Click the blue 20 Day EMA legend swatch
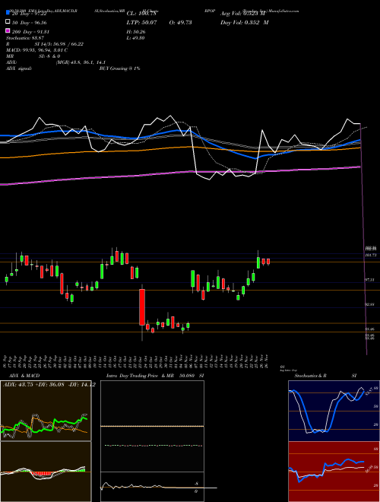The height and width of the screenshot is (502, 380). click(8, 13)
